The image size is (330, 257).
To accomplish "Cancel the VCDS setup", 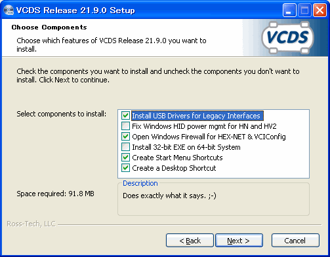I will click(x=295, y=241).
